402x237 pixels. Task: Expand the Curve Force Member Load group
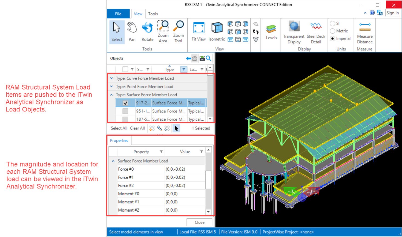(x=111, y=78)
